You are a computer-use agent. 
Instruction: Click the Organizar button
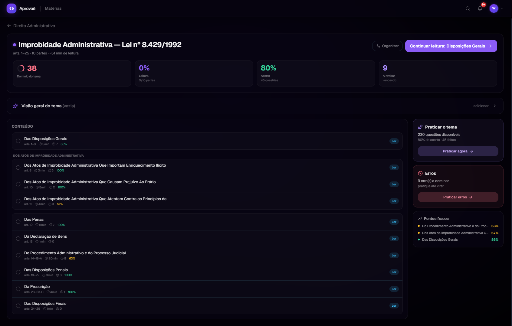(387, 46)
